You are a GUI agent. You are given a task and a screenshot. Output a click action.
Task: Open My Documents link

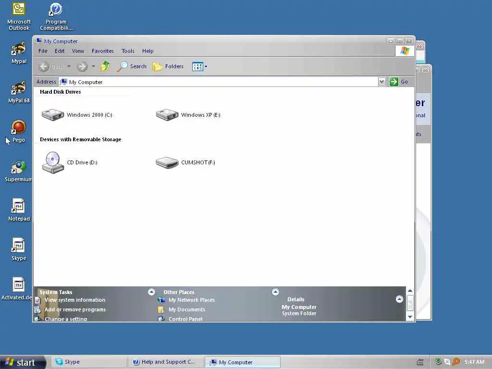(x=187, y=309)
